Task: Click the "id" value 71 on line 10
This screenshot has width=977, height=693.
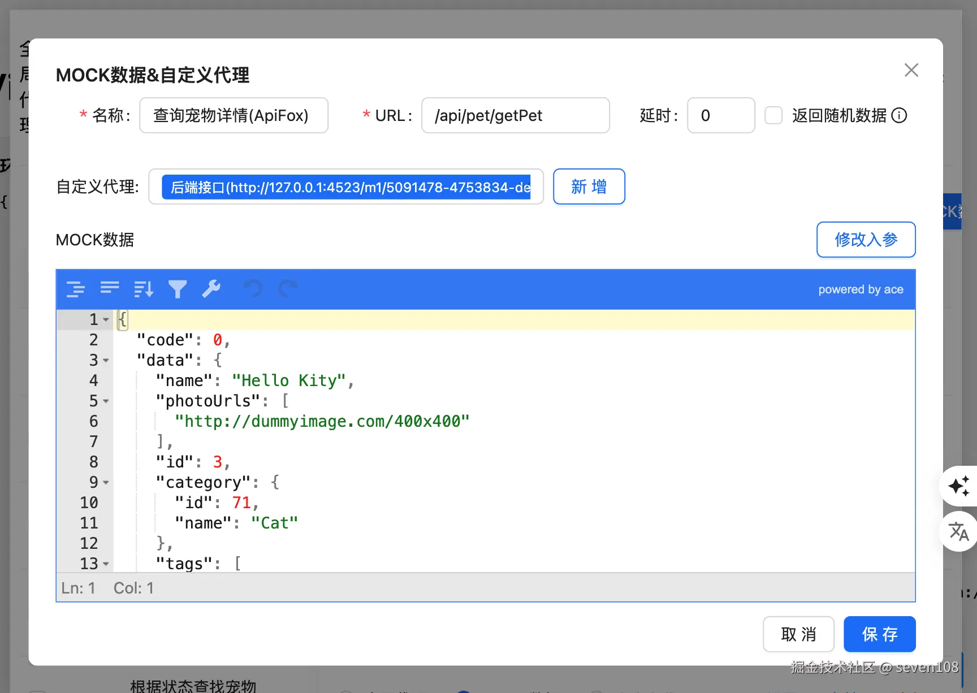Action: pos(241,503)
